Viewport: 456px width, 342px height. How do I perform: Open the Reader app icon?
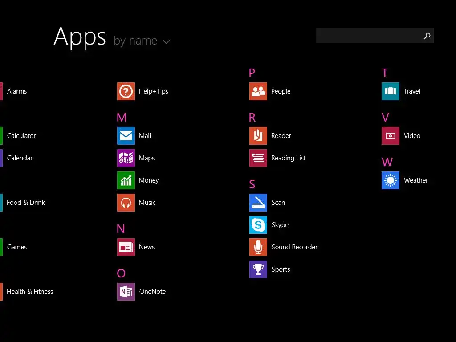(258, 136)
